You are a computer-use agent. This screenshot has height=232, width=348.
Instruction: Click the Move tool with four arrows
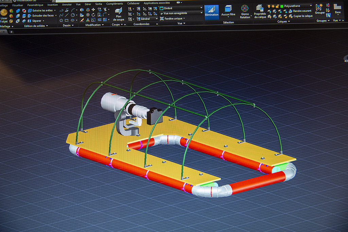point(93,10)
